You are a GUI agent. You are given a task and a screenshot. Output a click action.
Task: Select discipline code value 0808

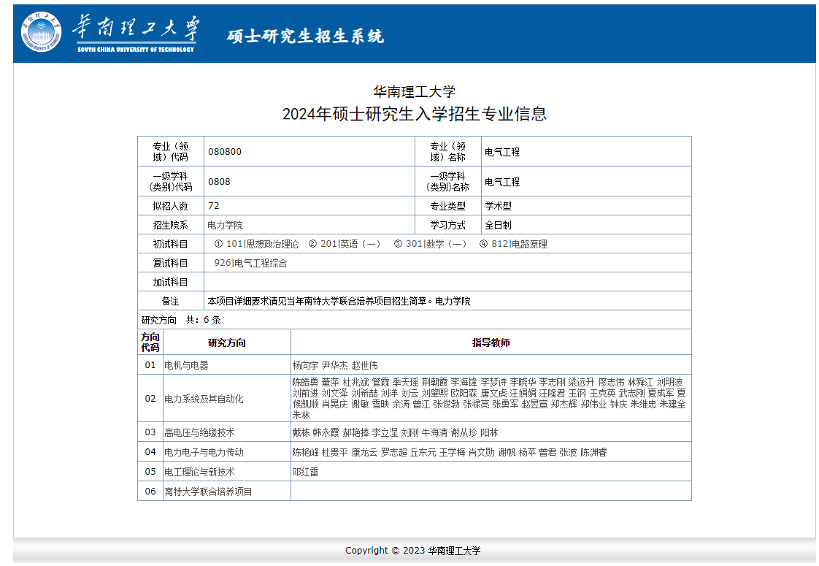tap(219, 181)
